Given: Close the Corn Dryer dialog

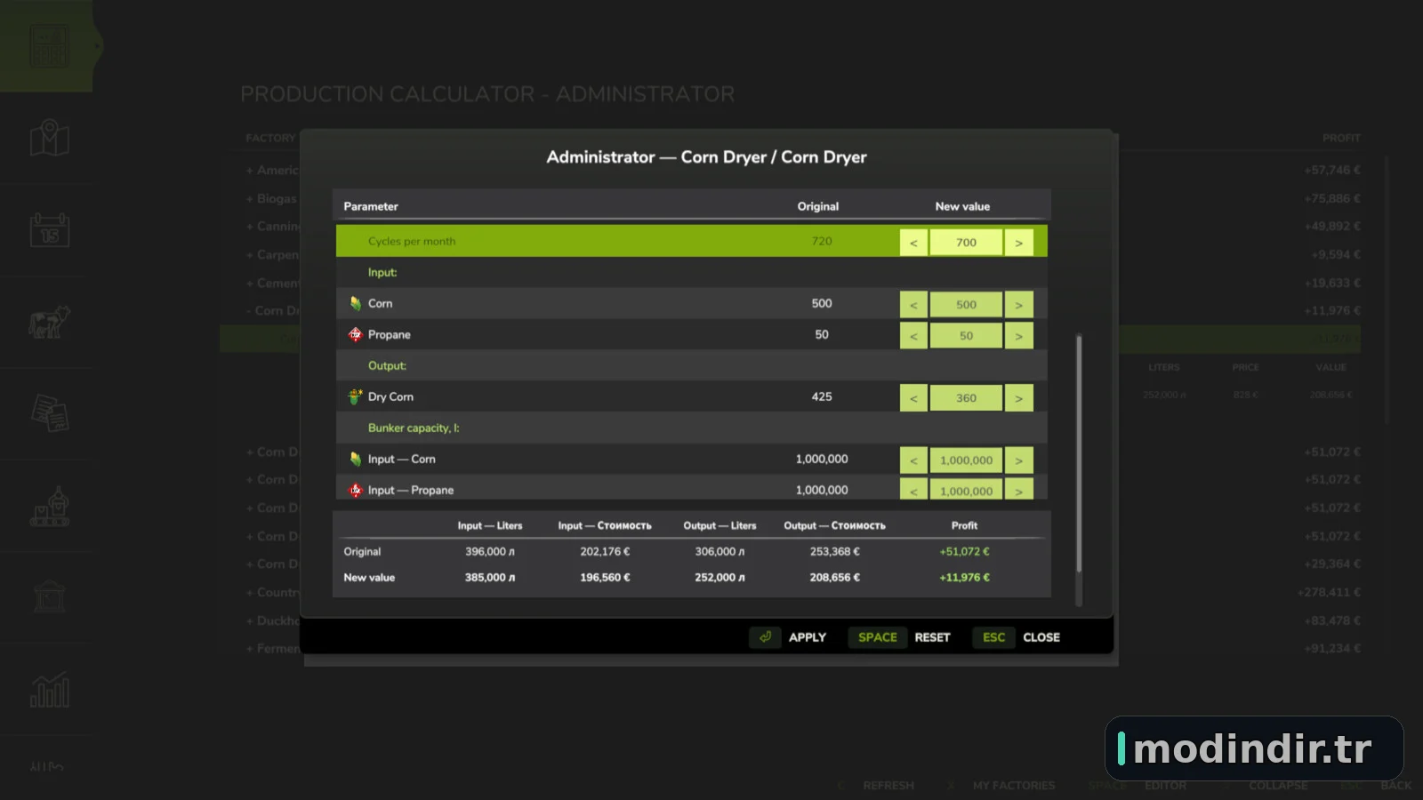Looking at the screenshot, I should [x=1041, y=637].
